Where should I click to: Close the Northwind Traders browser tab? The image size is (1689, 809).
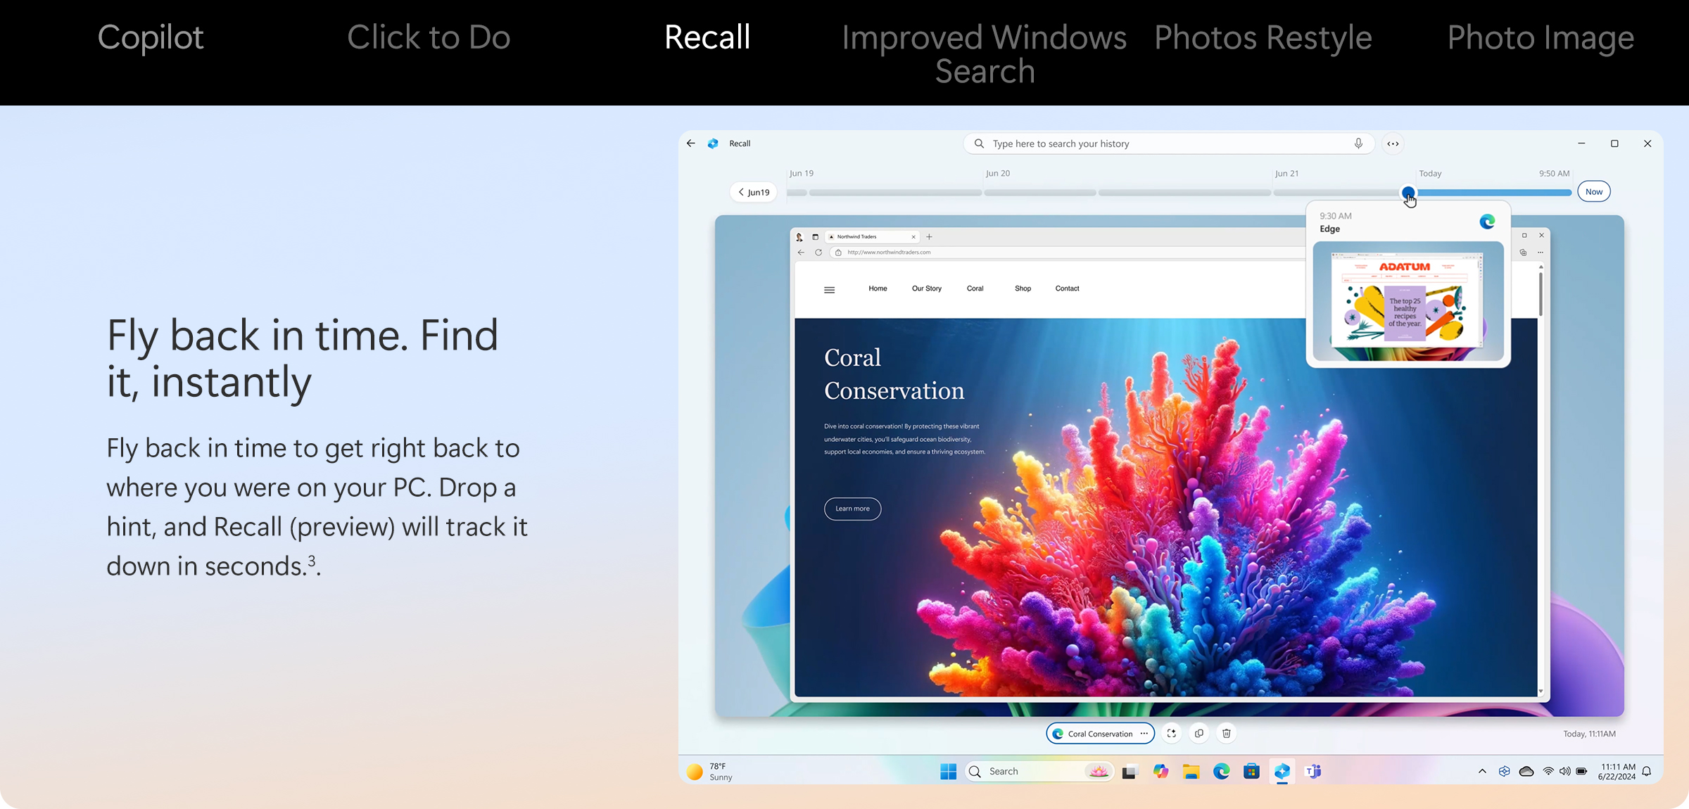(x=913, y=237)
